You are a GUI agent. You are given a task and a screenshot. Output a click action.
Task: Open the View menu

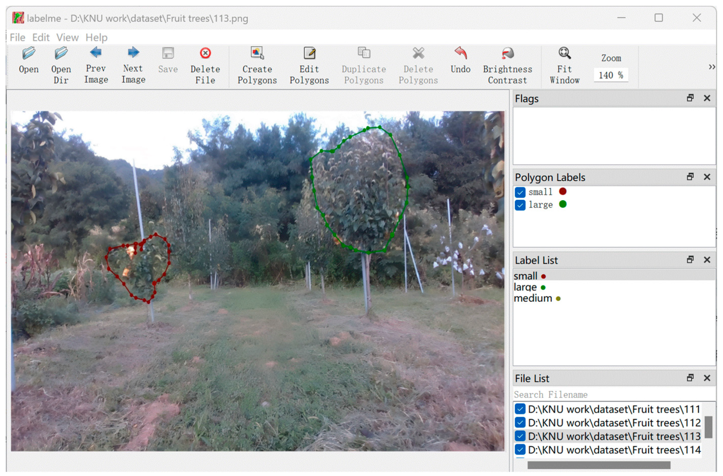[67, 38]
